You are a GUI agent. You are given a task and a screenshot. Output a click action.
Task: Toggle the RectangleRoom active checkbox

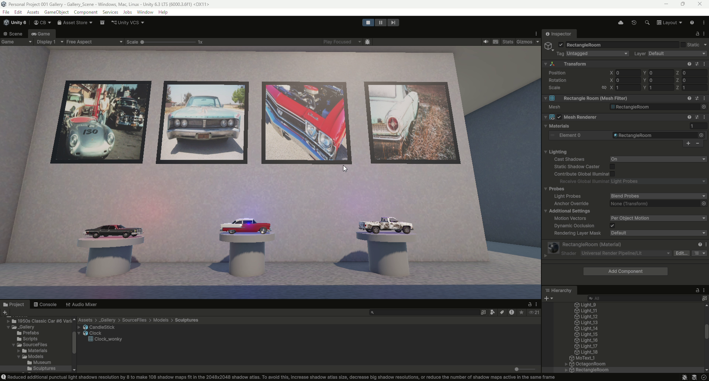point(561,45)
